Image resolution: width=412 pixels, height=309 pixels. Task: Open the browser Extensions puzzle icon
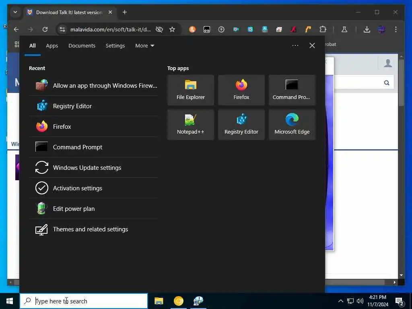[x=323, y=29]
